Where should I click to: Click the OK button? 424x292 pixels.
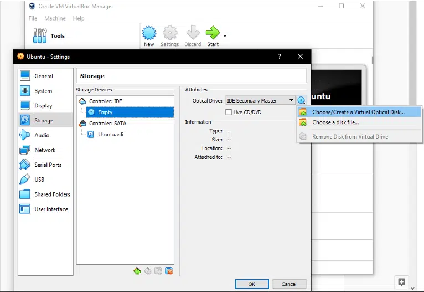[x=252, y=284]
